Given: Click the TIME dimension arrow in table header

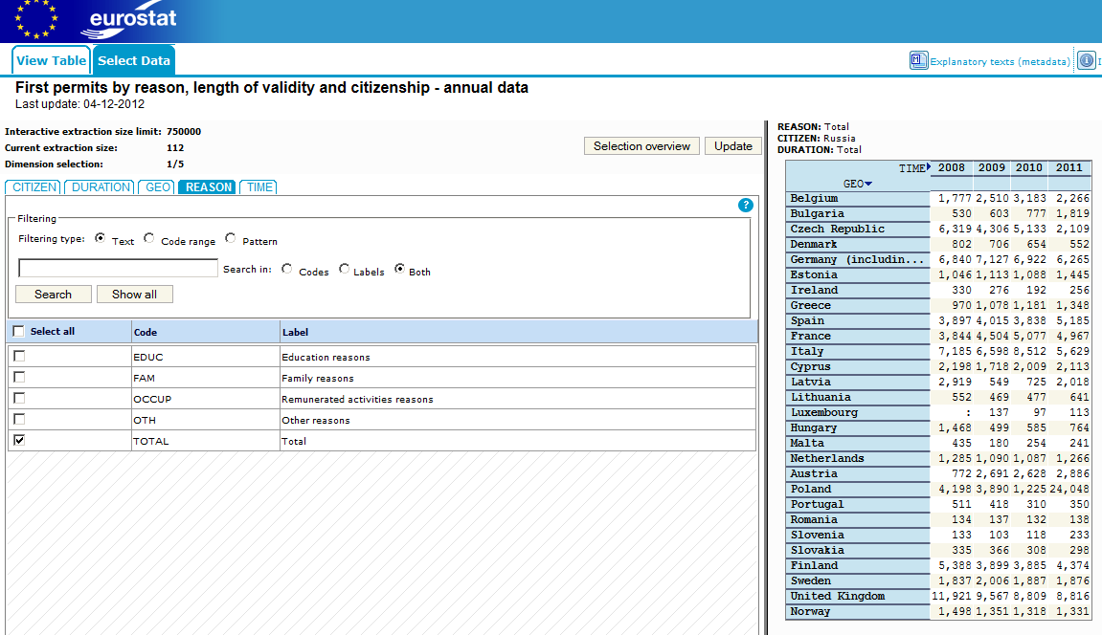Looking at the screenshot, I should coord(929,167).
